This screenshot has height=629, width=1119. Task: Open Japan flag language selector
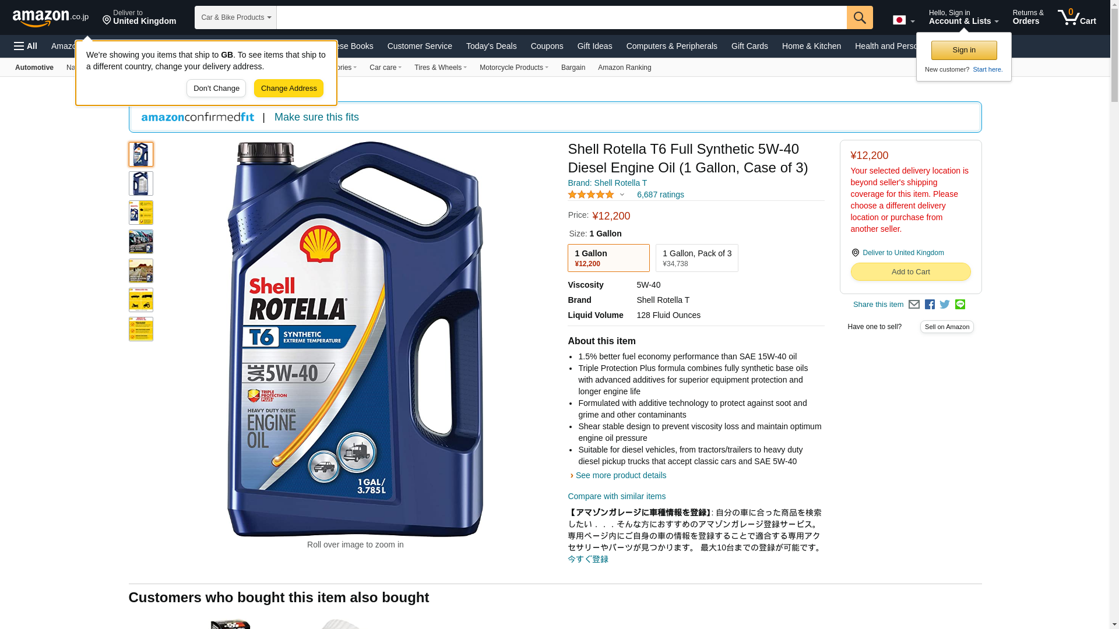pyautogui.click(x=903, y=20)
